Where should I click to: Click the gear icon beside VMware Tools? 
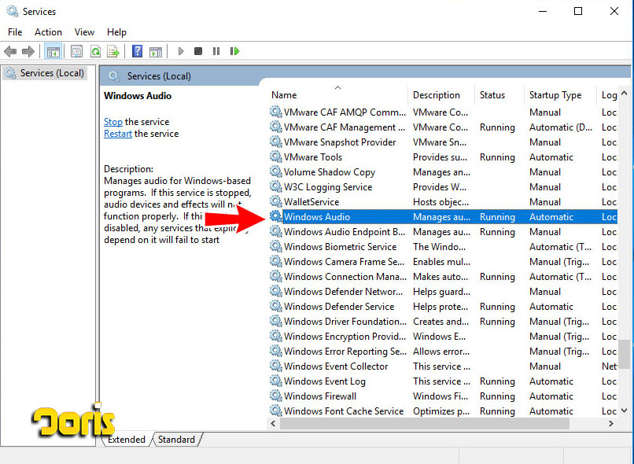(276, 157)
